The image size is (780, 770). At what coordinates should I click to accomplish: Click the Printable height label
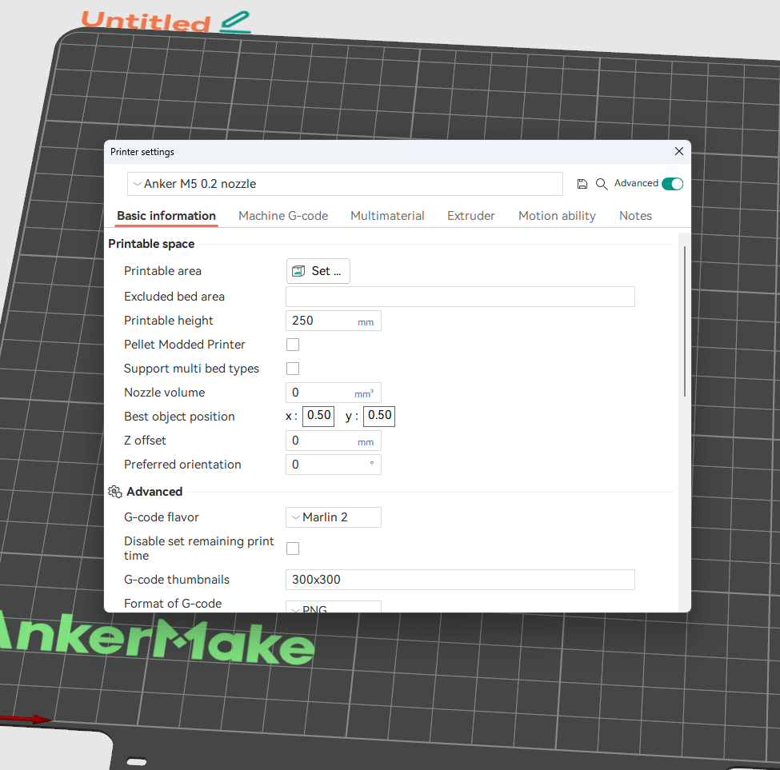tap(168, 321)
